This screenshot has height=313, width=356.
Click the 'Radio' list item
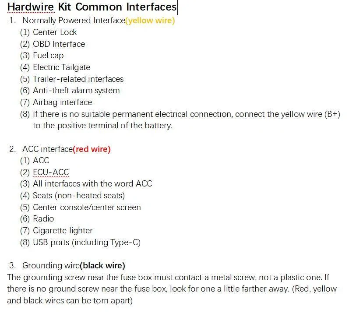tap(43, 219)
